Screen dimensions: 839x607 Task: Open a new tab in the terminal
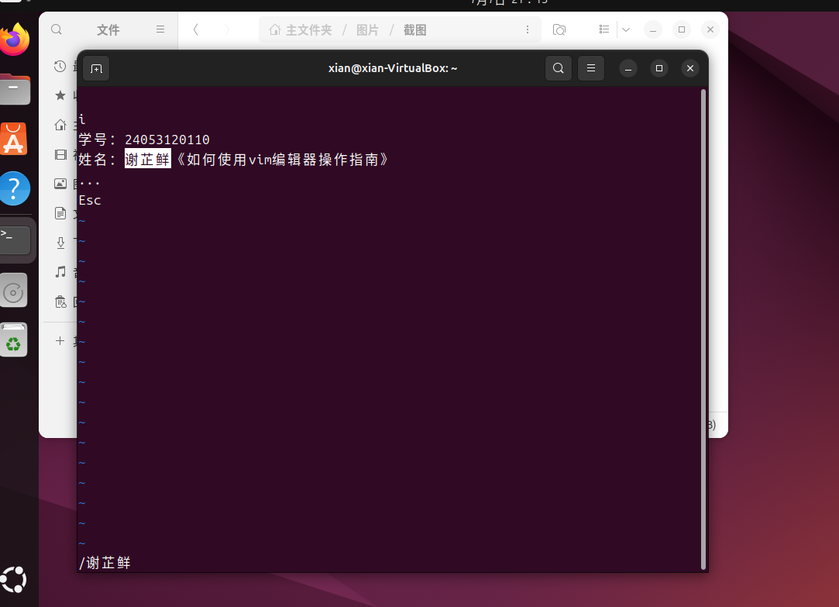pos(96,68)
